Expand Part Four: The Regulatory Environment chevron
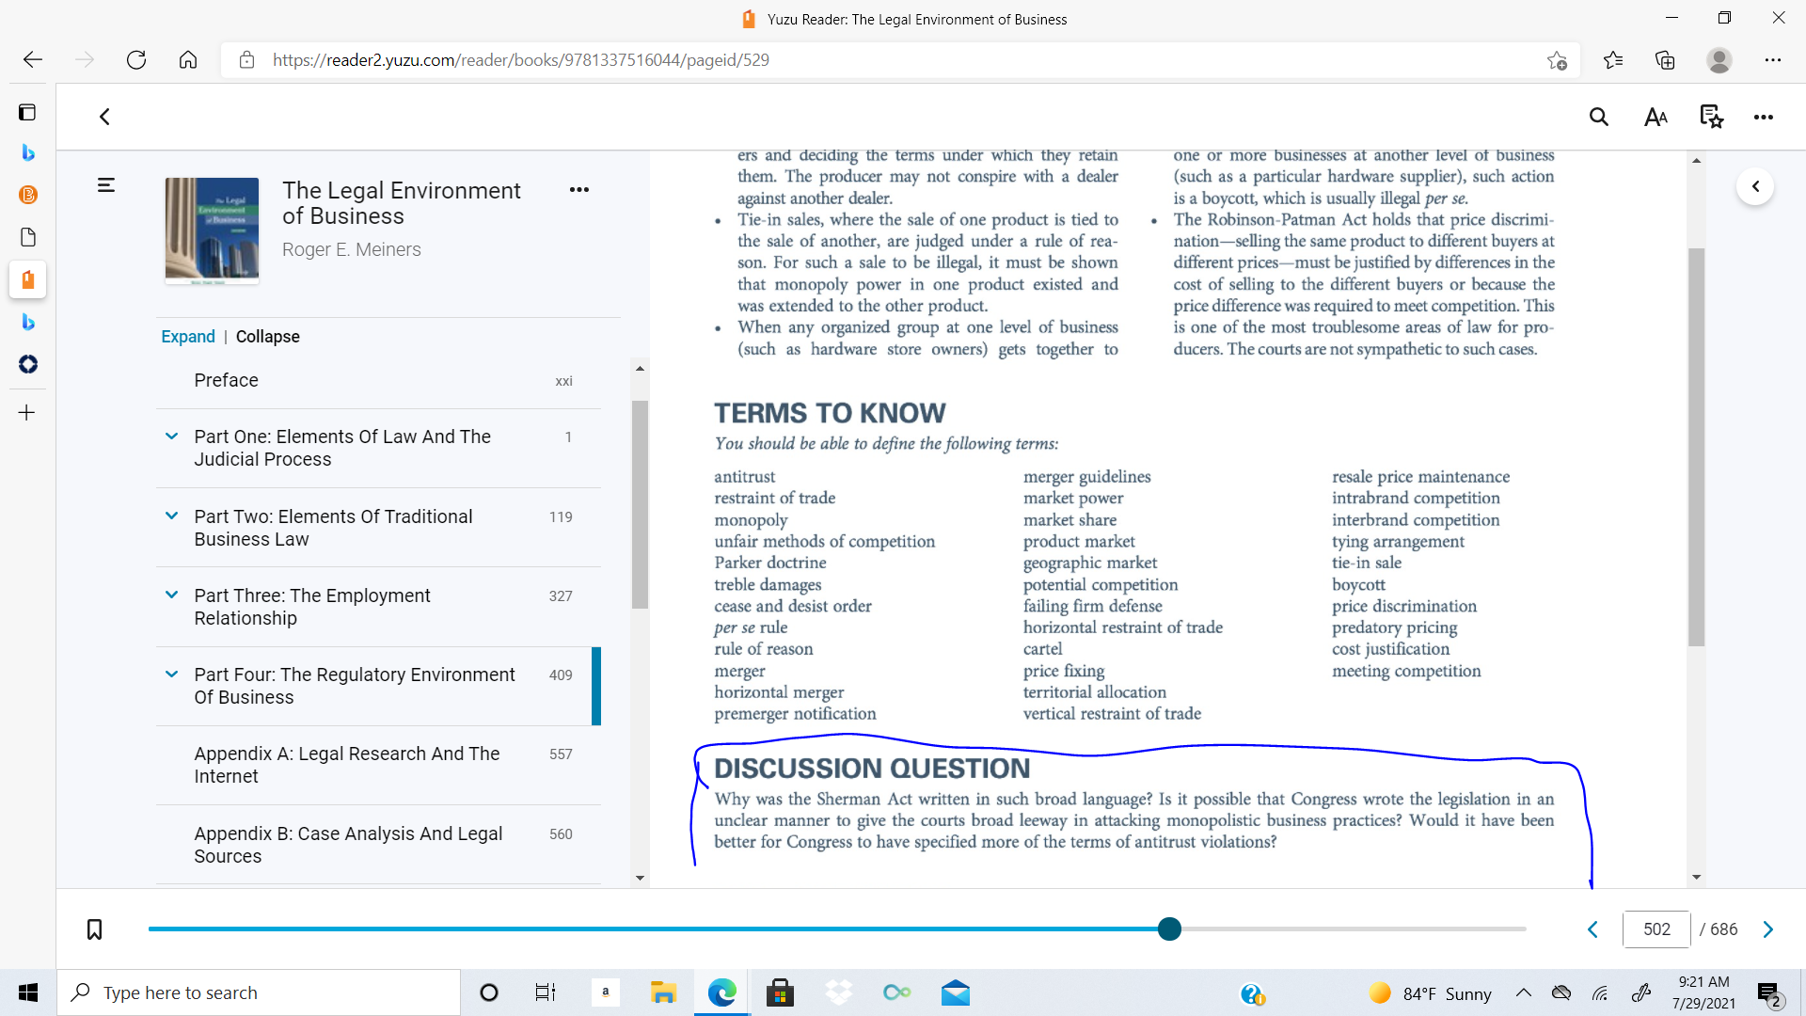Viewport: 1806px width, 1016px height. click(x=171, y=674)
